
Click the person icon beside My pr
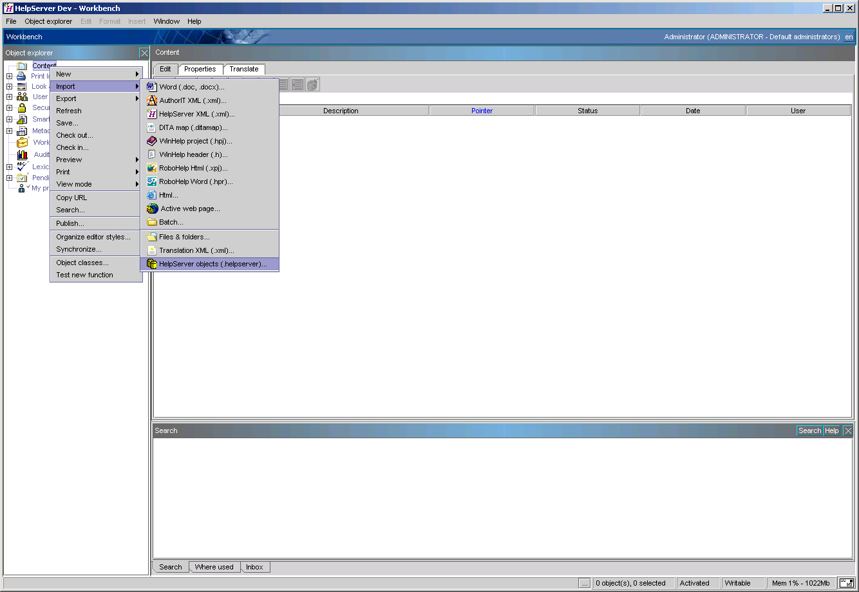pos(23,188)
